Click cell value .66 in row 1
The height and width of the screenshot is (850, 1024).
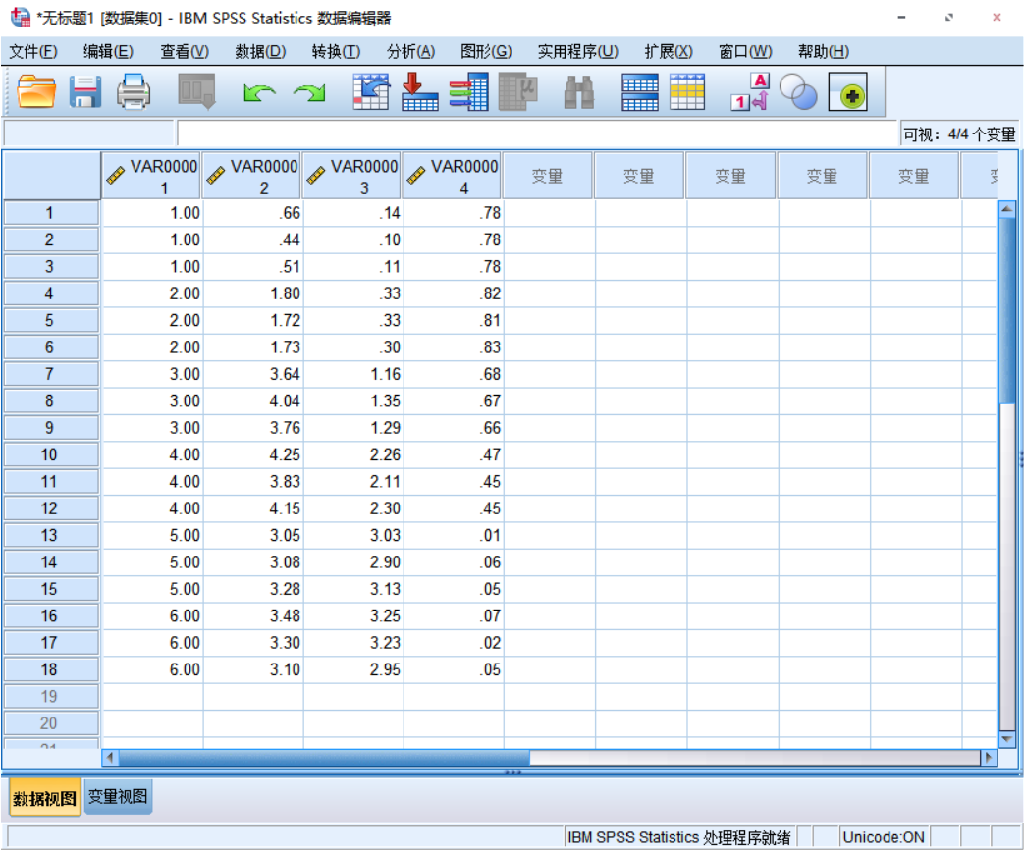pyautogui.click(x=252, y=213)
